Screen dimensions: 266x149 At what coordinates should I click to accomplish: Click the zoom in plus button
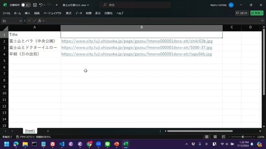pos(254,137)
